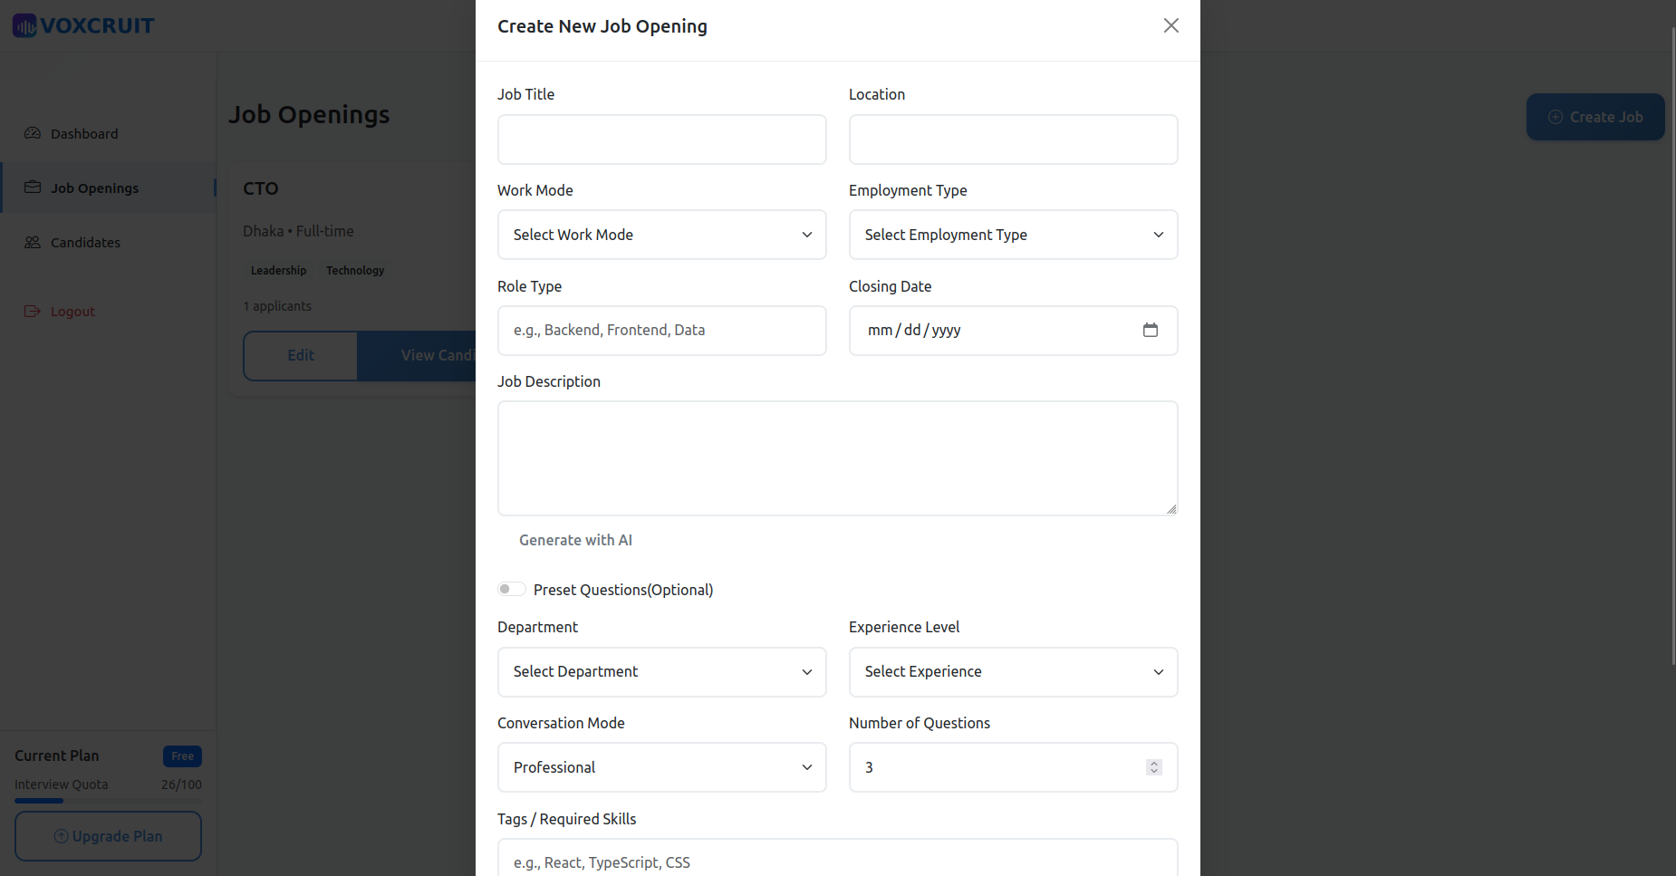Go to Dashboard in the sidebar
The width and height of the screenshot is (1676, 876).
coord(84,133)
